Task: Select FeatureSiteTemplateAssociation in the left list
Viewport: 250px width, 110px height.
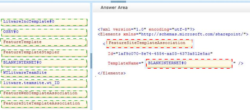Action: pos(44,104)
